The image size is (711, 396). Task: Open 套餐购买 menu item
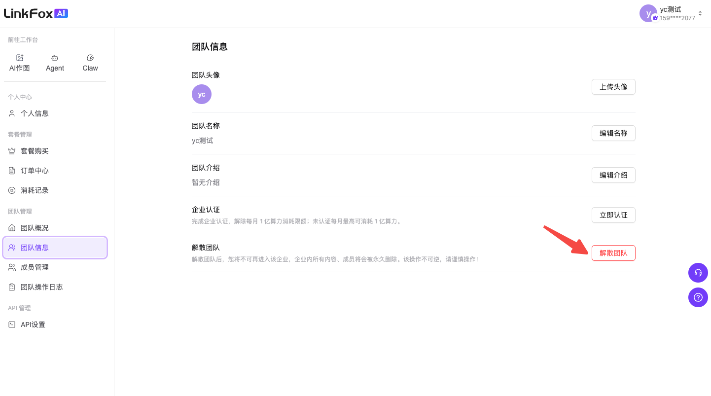55,151
